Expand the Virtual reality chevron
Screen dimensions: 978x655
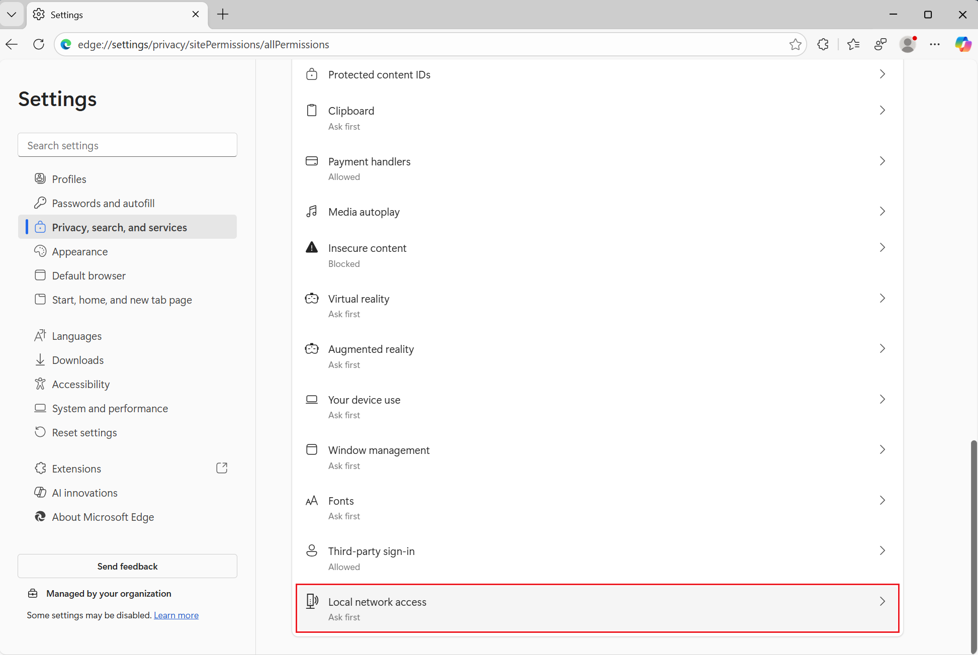882,298
